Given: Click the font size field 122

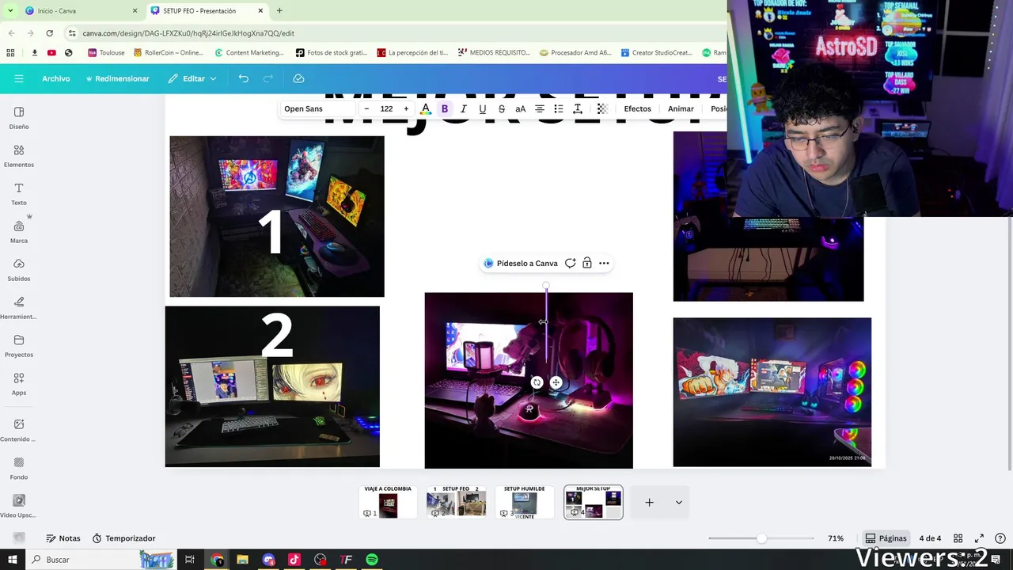Looking at the screenshot, I should coord(386,108).
